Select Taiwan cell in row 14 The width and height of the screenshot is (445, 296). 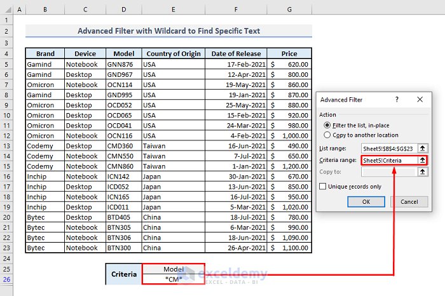173,156
